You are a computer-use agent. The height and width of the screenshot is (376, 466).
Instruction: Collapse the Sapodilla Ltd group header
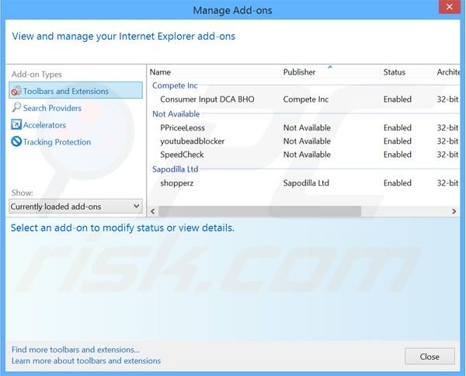coord(176,169)
